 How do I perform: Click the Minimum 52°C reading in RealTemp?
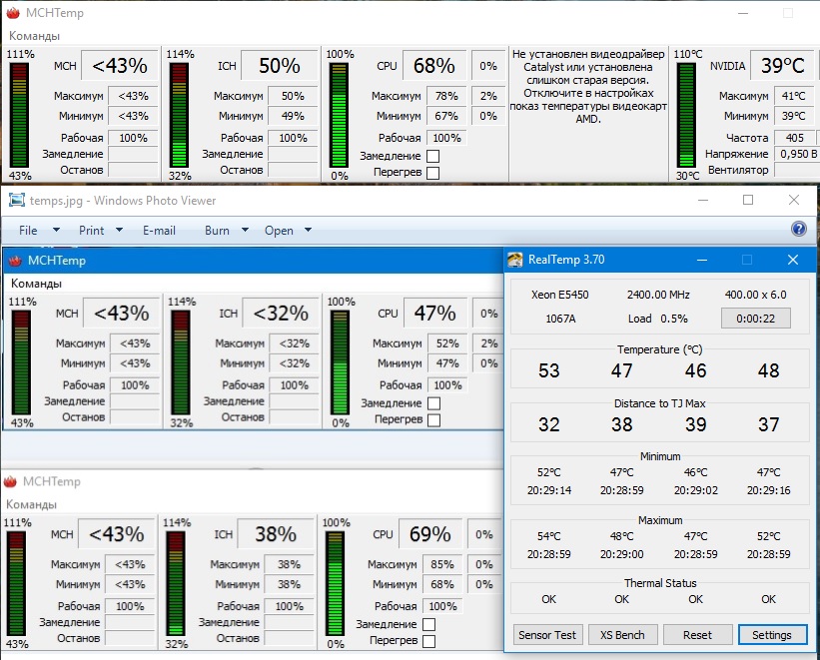[x=548, y=472]
